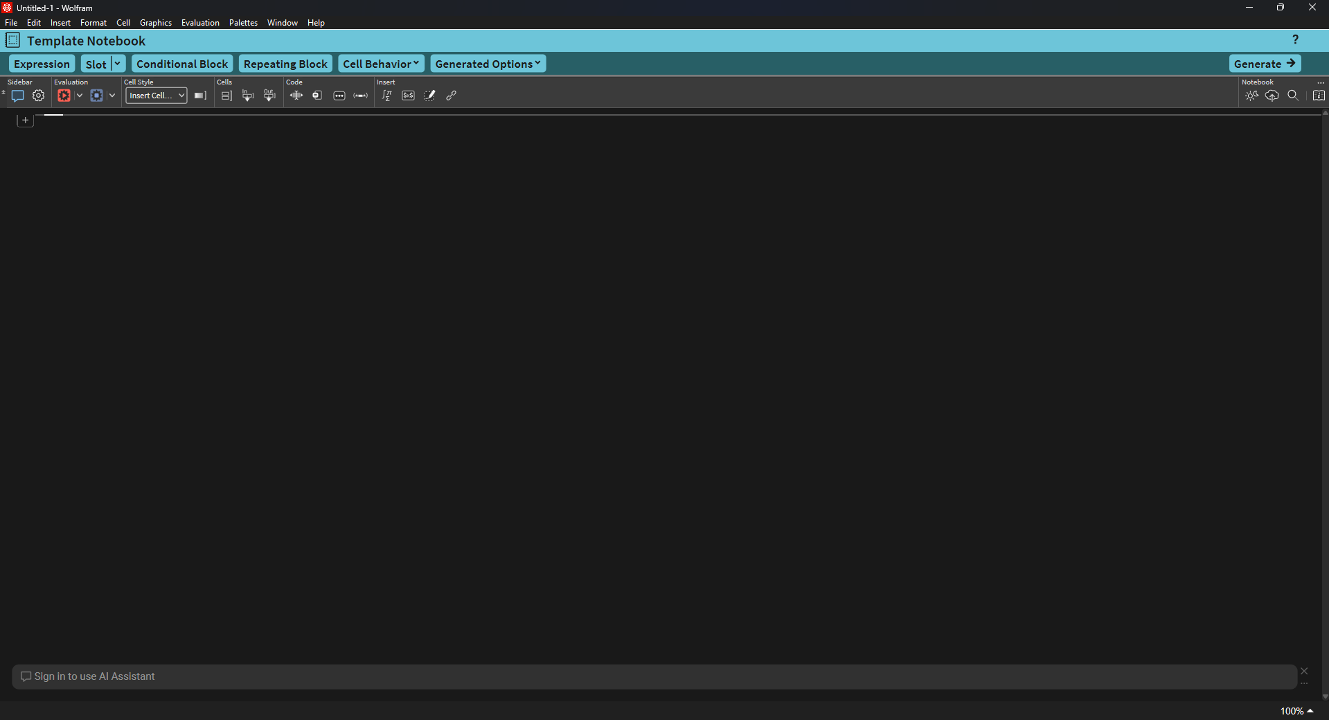Open the File menu
The image size is (1329, 720).
[x=11, y=23]
